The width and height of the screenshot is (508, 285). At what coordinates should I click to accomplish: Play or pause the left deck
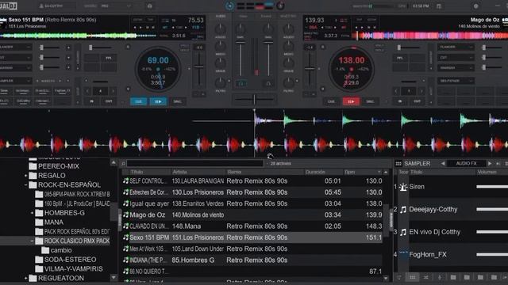pyautogui.click(x=158, y=101)
